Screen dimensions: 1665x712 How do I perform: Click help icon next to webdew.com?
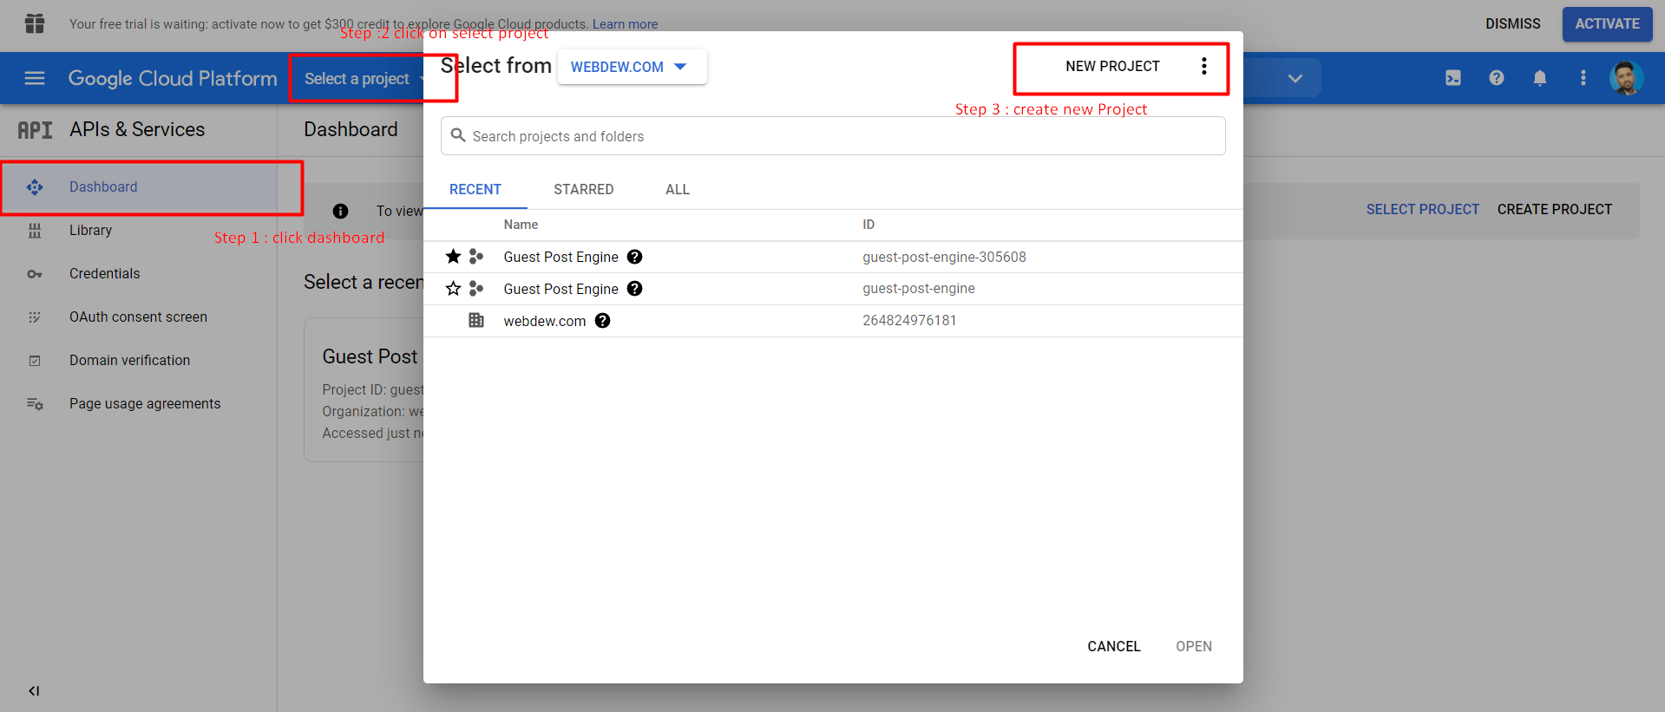coord(603,321)
